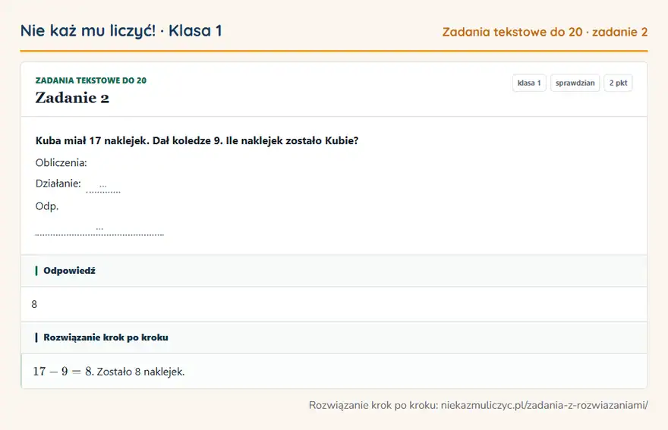Click the solution '17 − 9 = 8. Zostało 8 naklejek.'

[x=109, y=372]
